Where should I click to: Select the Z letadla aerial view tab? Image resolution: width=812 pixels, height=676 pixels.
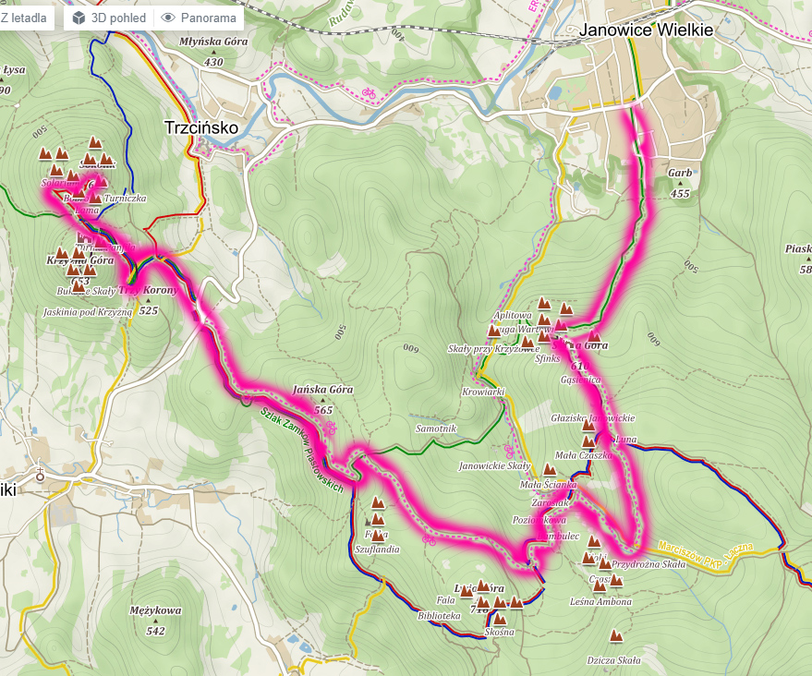click(x=24, y=18)
